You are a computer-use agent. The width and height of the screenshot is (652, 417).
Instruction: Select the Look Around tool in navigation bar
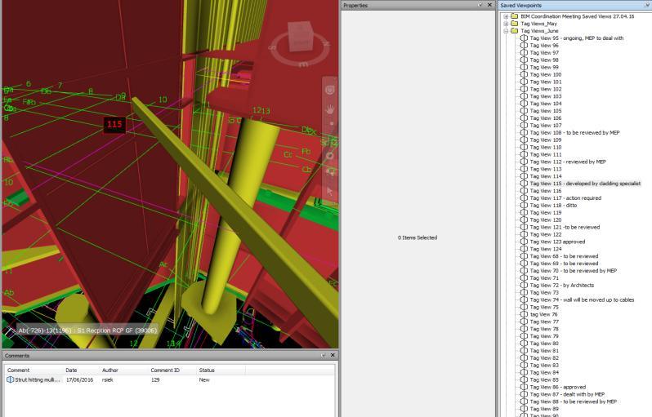330,172
